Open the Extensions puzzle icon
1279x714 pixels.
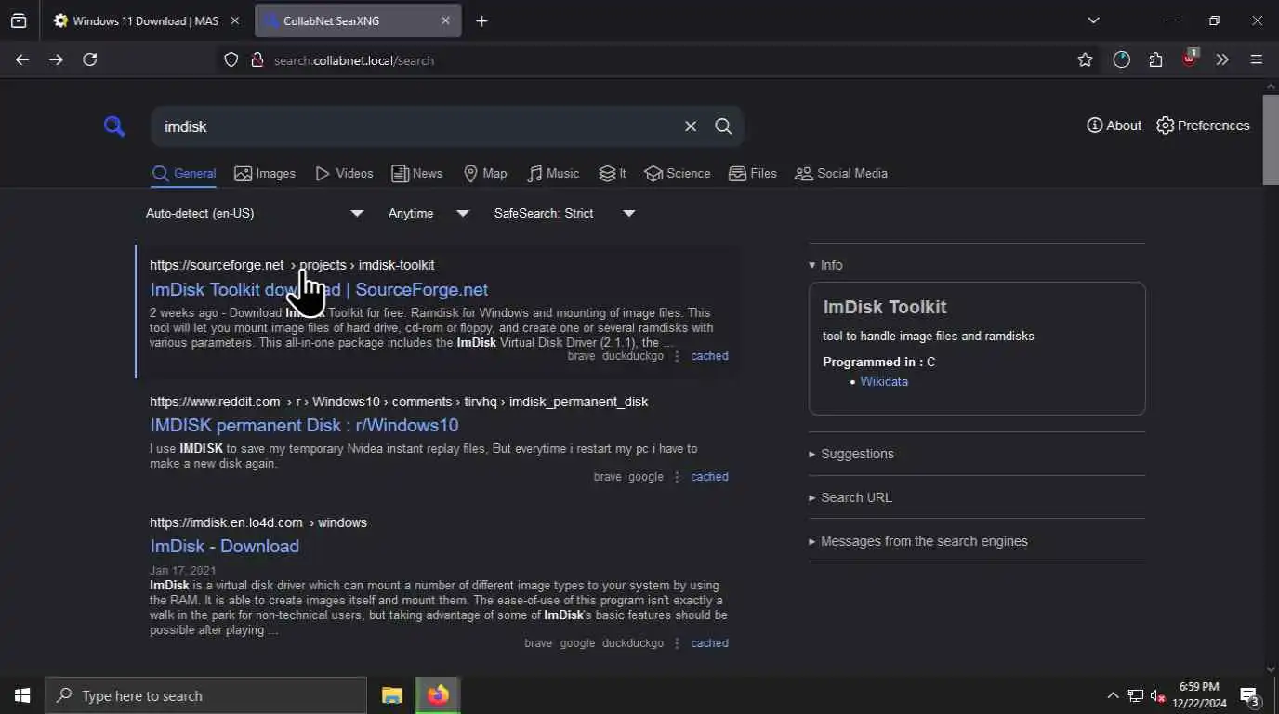click(1155, 59)
